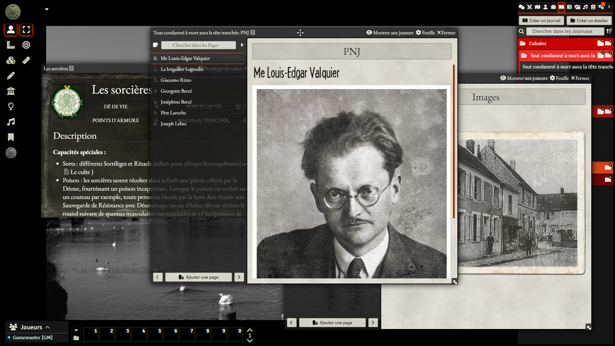Click the Target token tool
Screen dimensions: 615x346
point(26,45)
